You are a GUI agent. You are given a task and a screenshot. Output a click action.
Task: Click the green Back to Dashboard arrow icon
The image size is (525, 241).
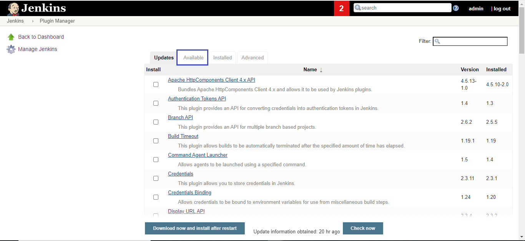pos(11,36)
